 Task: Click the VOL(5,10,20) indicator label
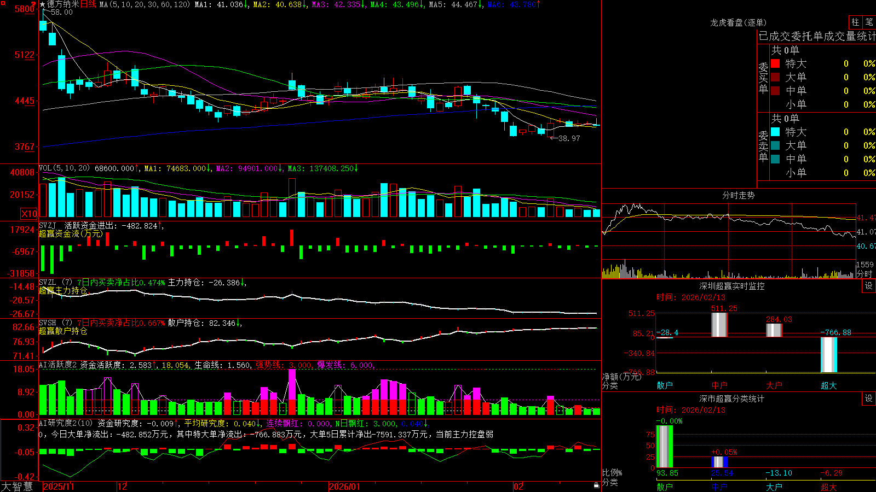pyautogui.click(x=64, y=168)
